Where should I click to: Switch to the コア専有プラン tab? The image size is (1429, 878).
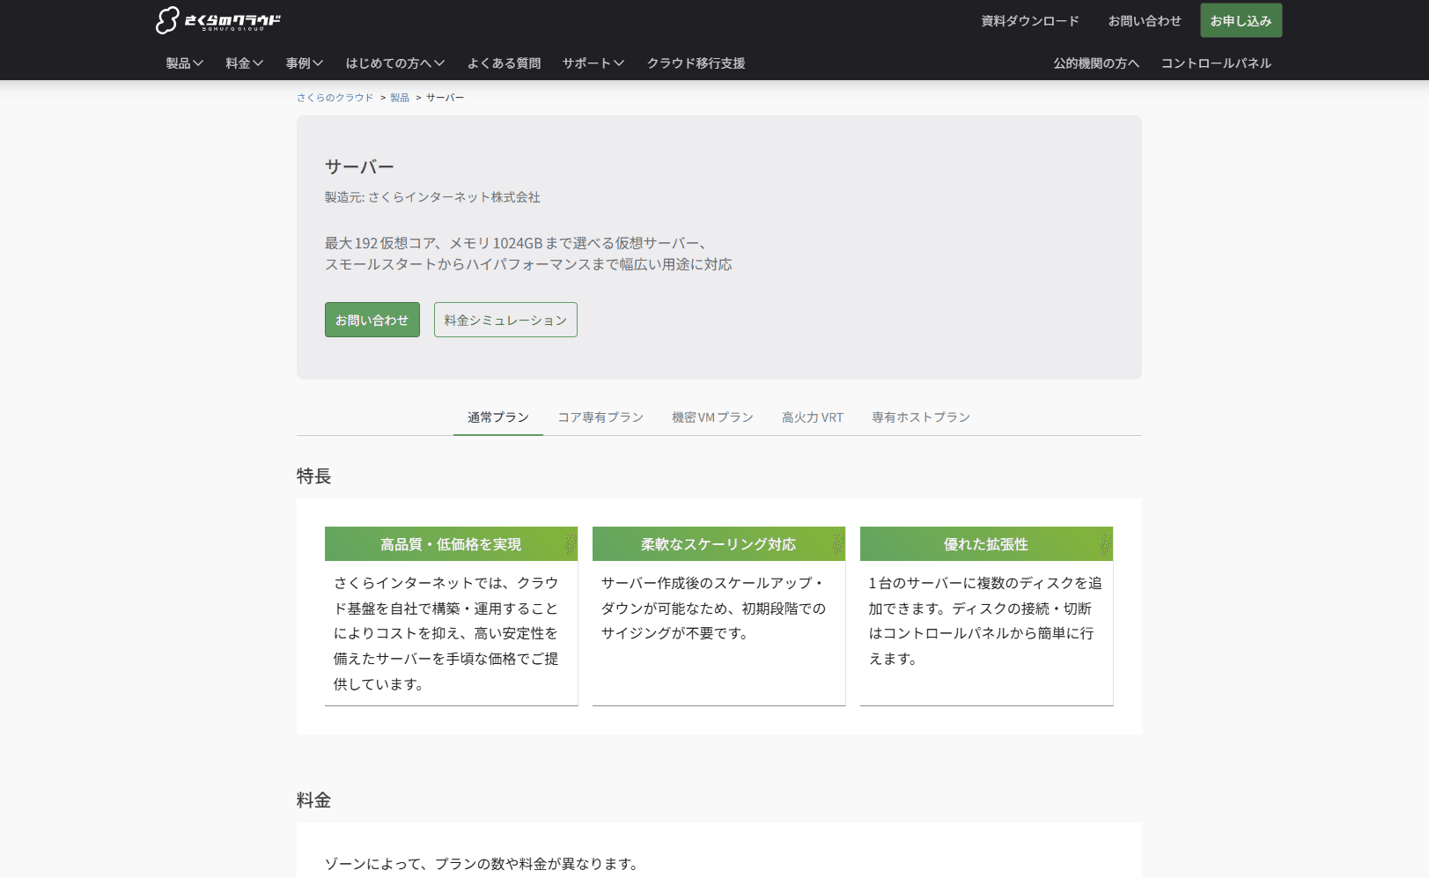click(600, 417)
